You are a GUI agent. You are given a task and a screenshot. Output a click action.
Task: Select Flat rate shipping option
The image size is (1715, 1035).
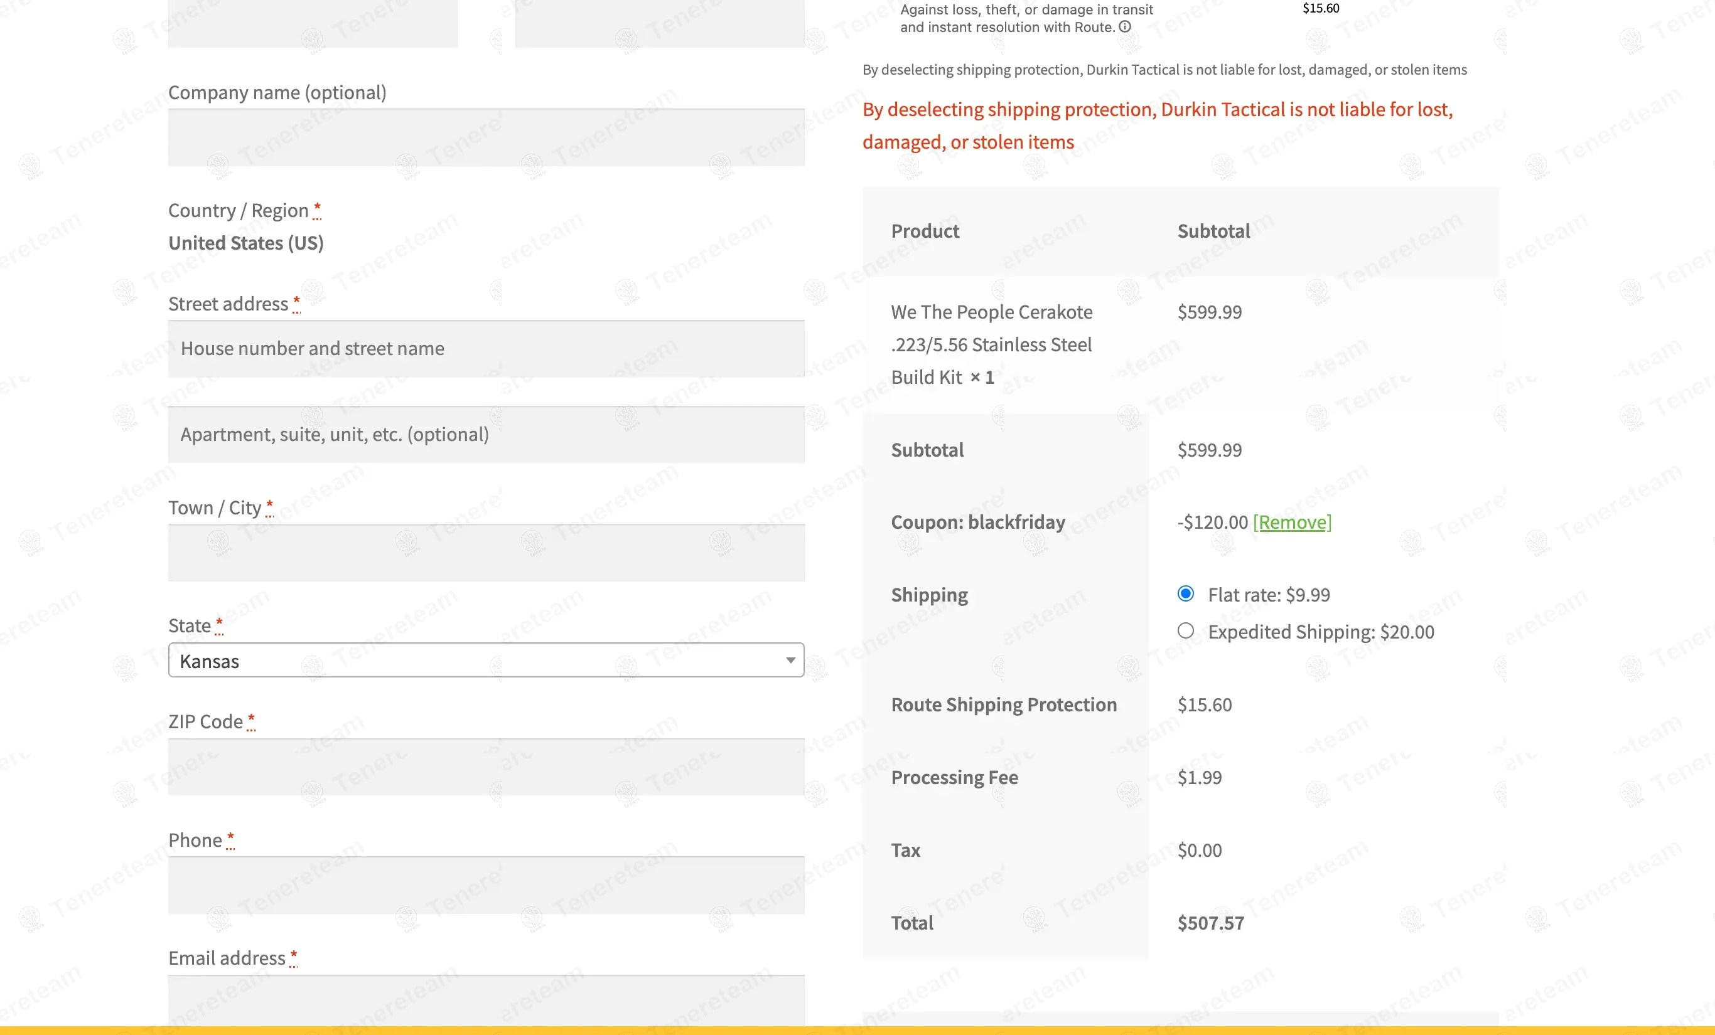1185,594
